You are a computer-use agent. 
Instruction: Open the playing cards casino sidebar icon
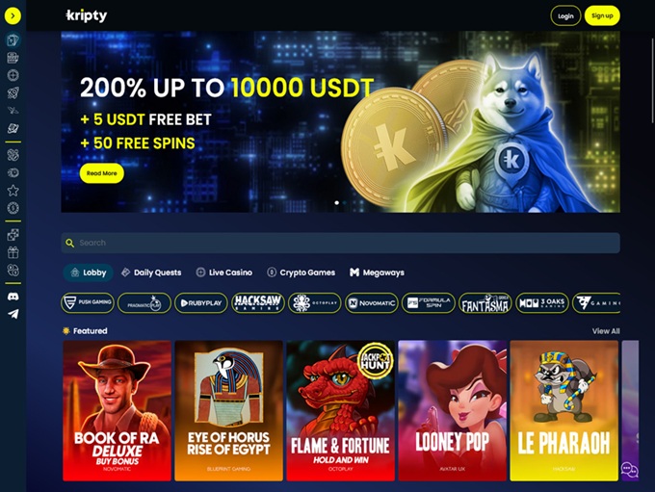tap(13, 40)
